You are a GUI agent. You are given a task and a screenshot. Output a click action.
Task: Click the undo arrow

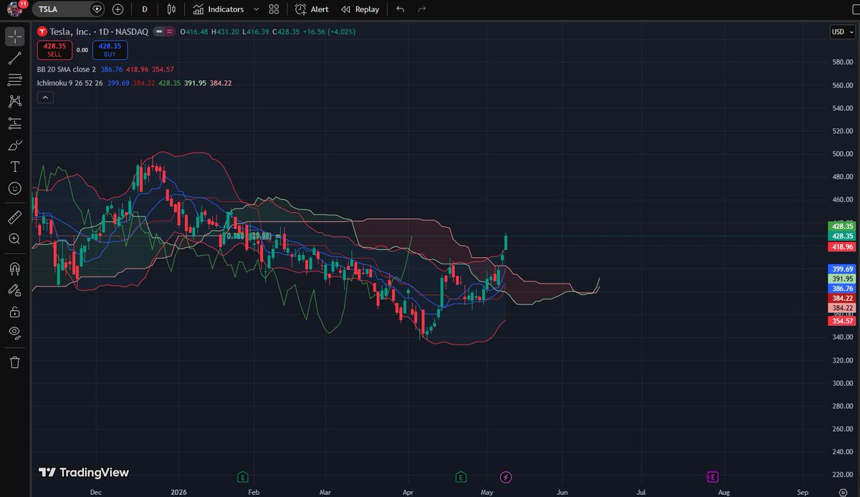coord(400,9)
